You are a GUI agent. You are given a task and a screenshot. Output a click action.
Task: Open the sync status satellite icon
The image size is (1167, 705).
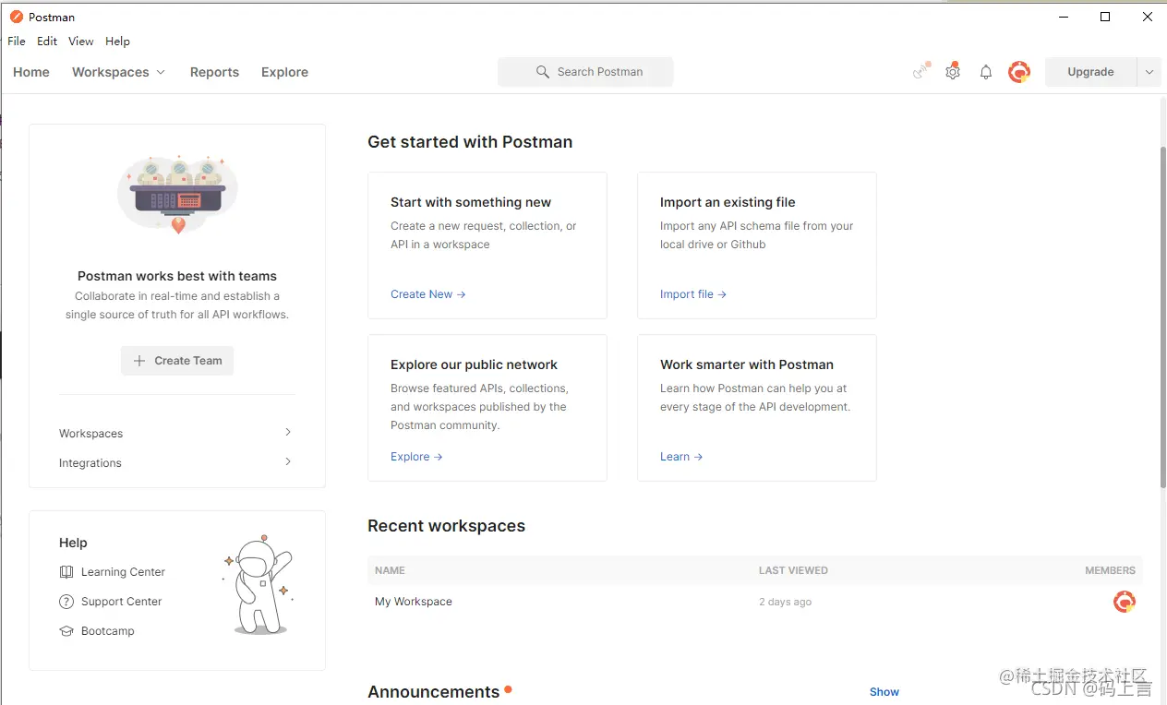[920, 71]
